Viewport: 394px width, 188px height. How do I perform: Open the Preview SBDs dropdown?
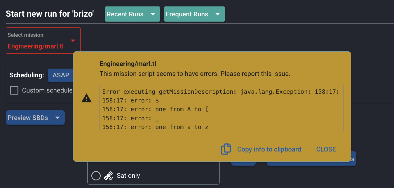[x=35, y=118]
